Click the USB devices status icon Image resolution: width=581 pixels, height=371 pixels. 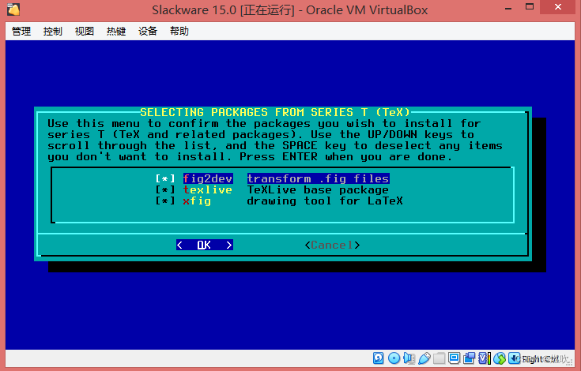coord(424,358)
